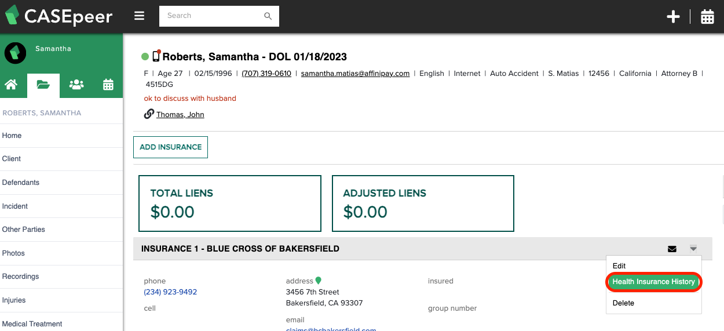Select the open folder icon tab
724x331 pixels.
coord(43,85)
